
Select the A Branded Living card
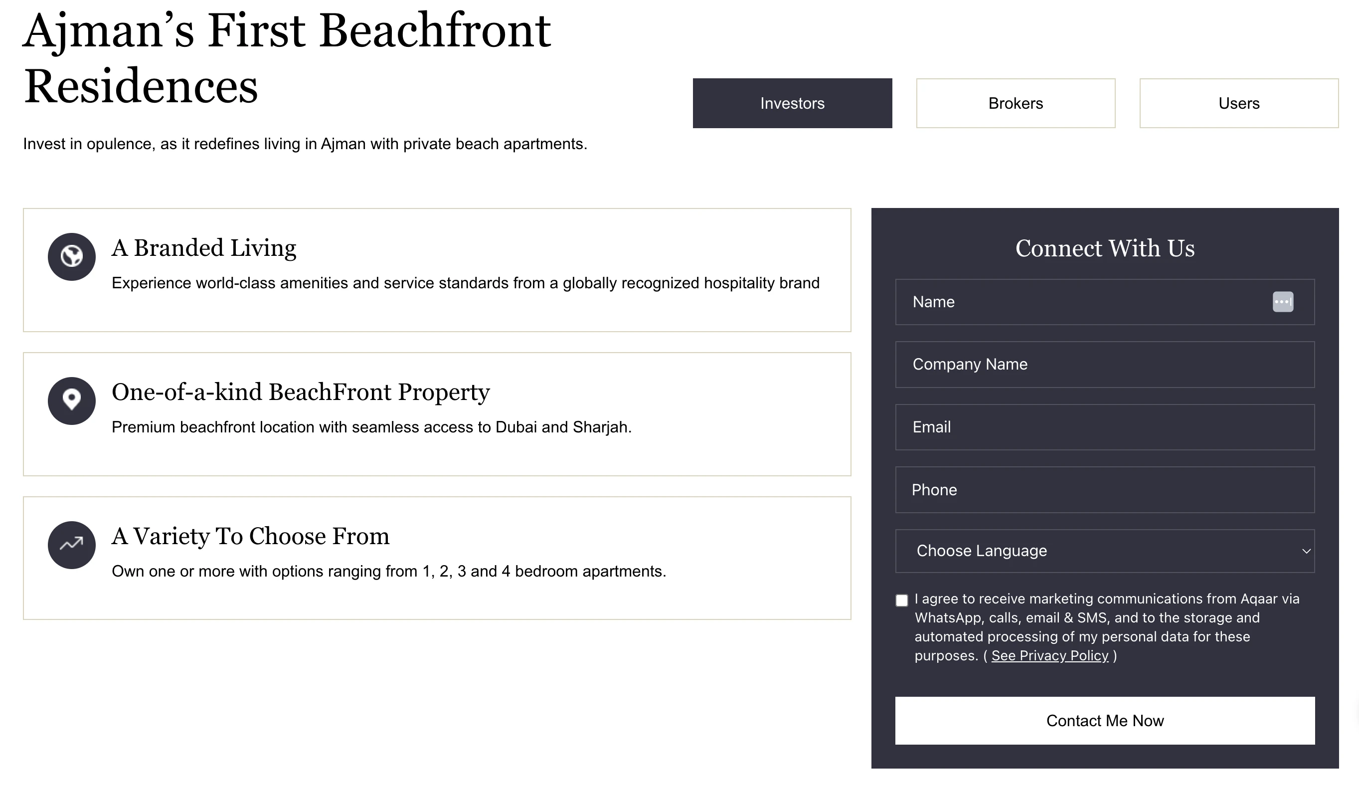point(437,270)
